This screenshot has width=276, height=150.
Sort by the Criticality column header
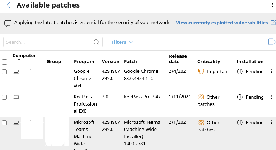click(209, 61)
